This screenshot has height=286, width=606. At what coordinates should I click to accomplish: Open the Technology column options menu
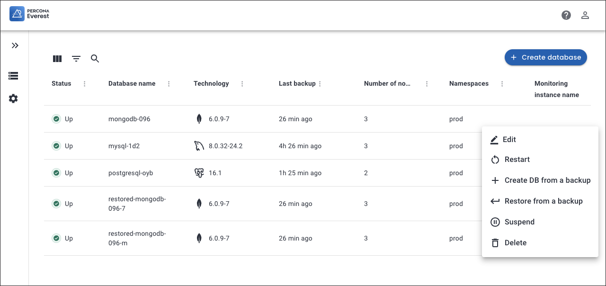242,84
